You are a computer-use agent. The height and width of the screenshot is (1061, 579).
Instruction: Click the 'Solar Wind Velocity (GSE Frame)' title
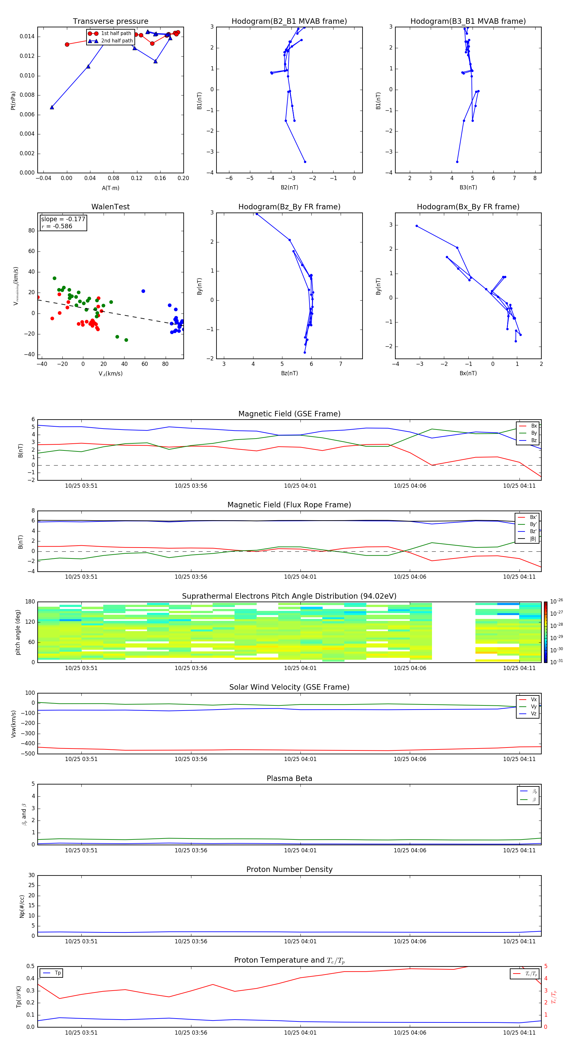[x=289, y=687]
